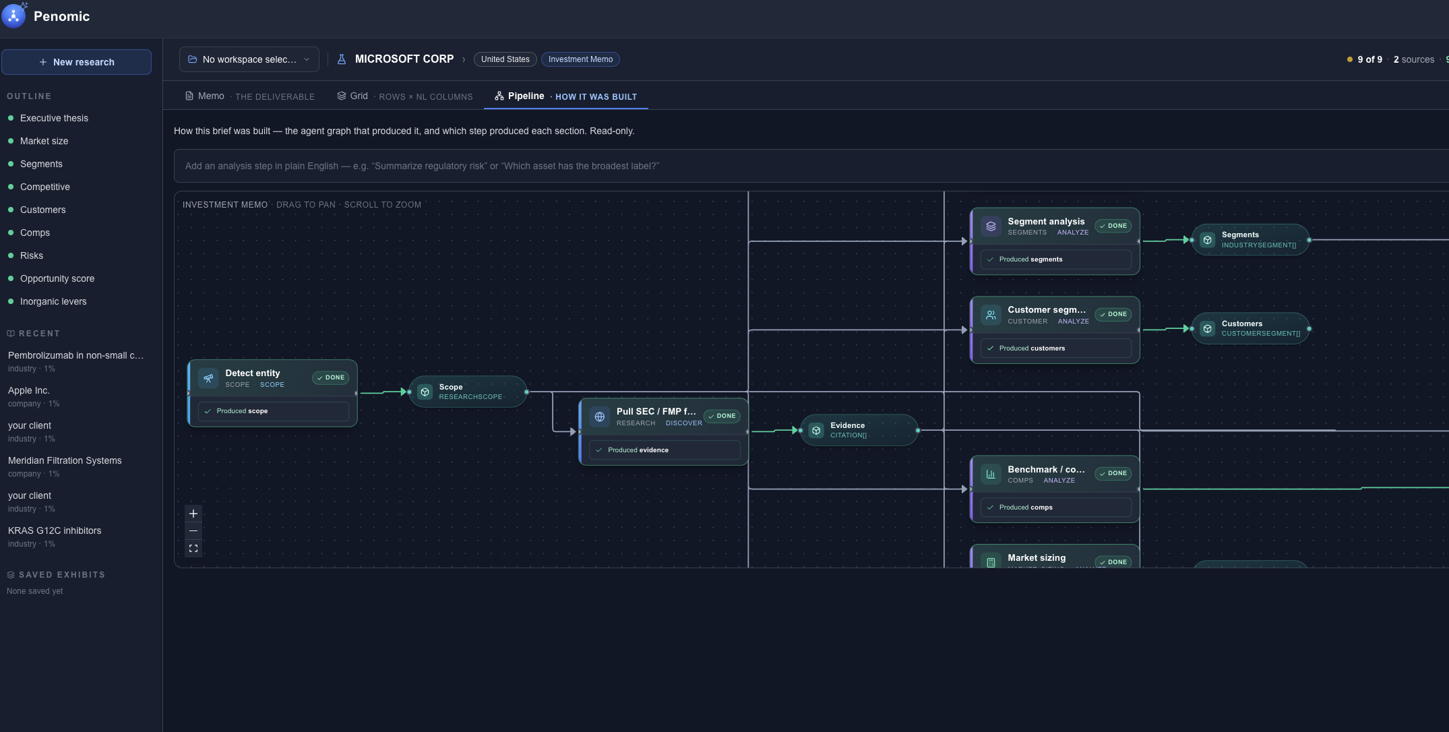1449x732 pixels.
Task: Click the MICROSOFT CORP title
Action: (x=404, y=59)
